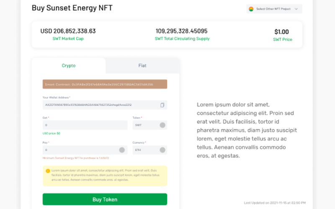Screen dimensions: 335x209
Task: Switch to the Crypto tab
Action: pos(69,66)
